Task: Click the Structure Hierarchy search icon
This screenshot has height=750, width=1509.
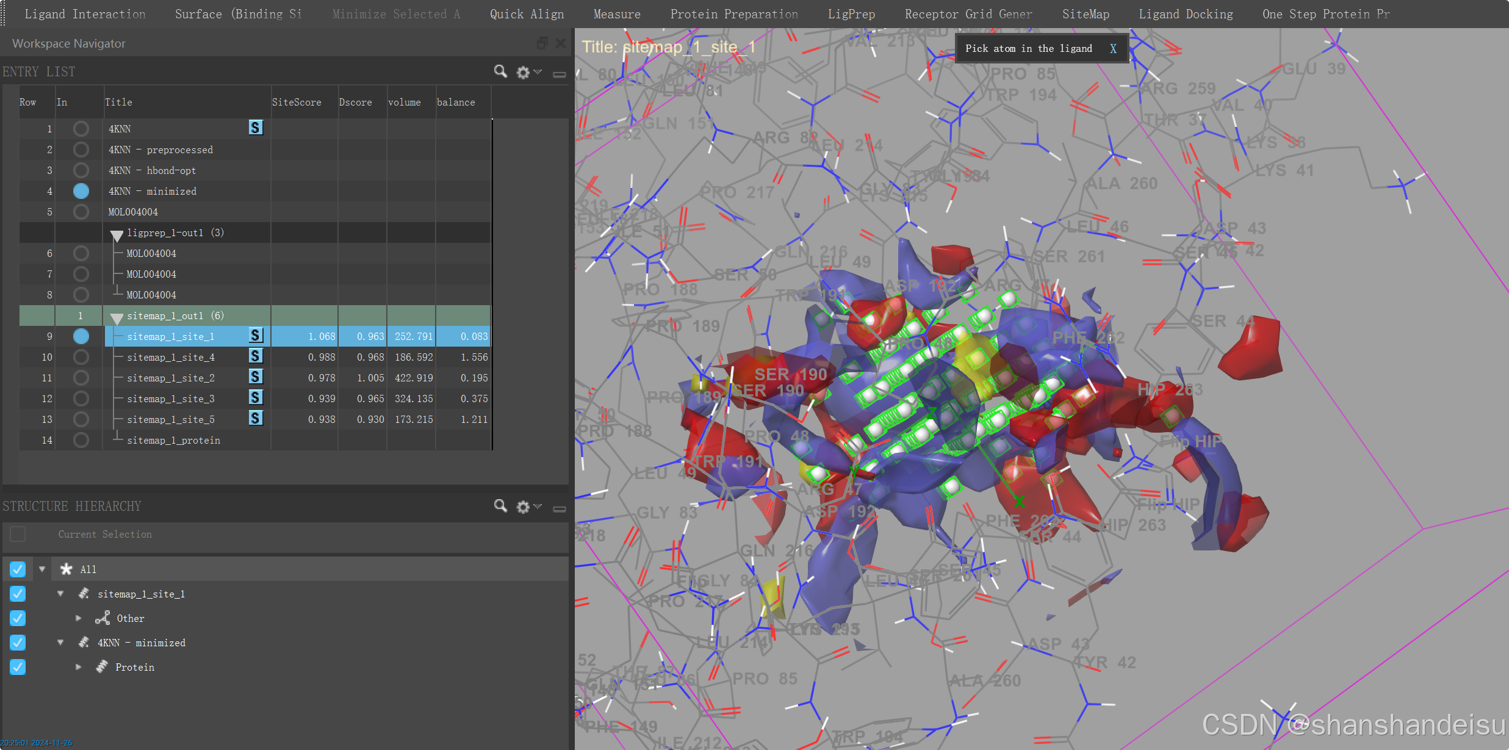Action: click(x=500, y=506)
